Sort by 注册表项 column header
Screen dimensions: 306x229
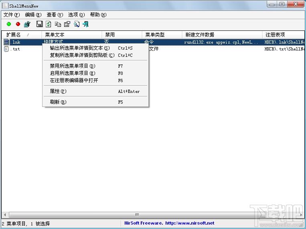click(x=284, y=35)
